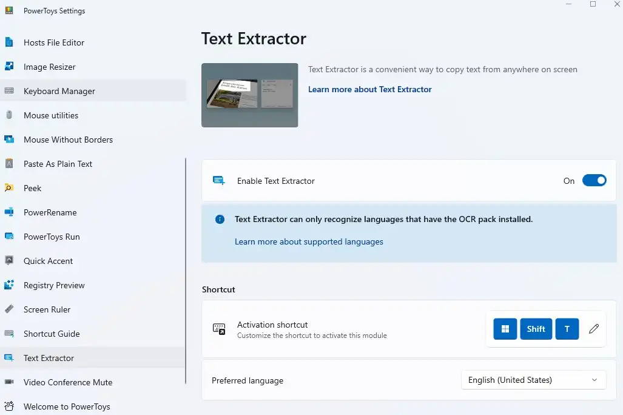The width and height of the screenshot is (623, 415).
Task: Click the Welcome to PowerToys icon
Action: coord(9,406)
